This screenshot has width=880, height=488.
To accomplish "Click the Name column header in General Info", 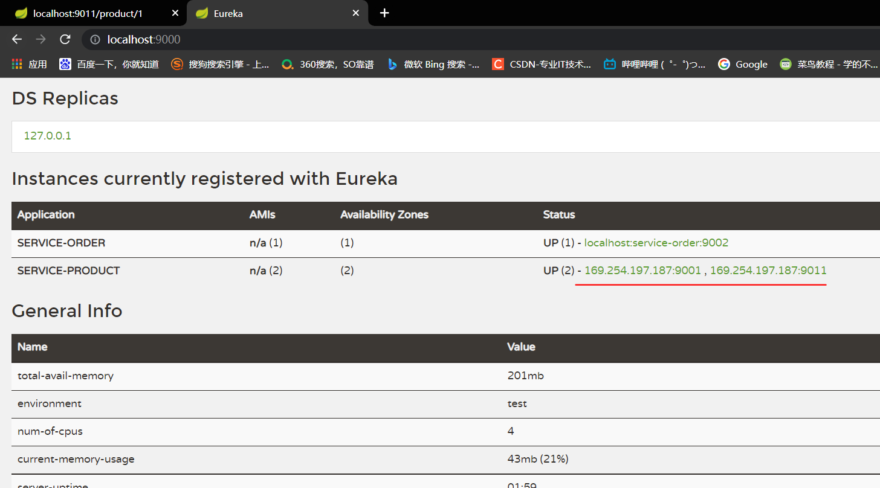I will [x=33, y=347].
